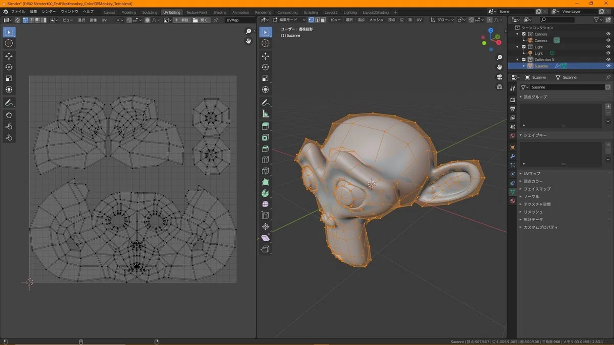Click the 新規 new image button
Image resolution: width=614 pixels, height=345 pixels.
(182, 20)
